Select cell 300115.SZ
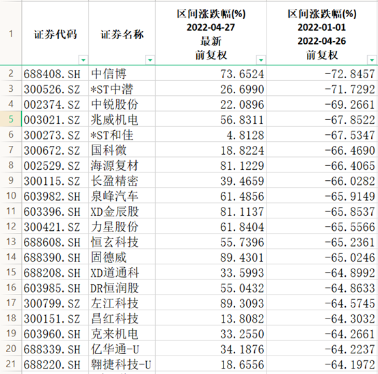The height and width of the screenshot is (374, 378). coord(55,180)
